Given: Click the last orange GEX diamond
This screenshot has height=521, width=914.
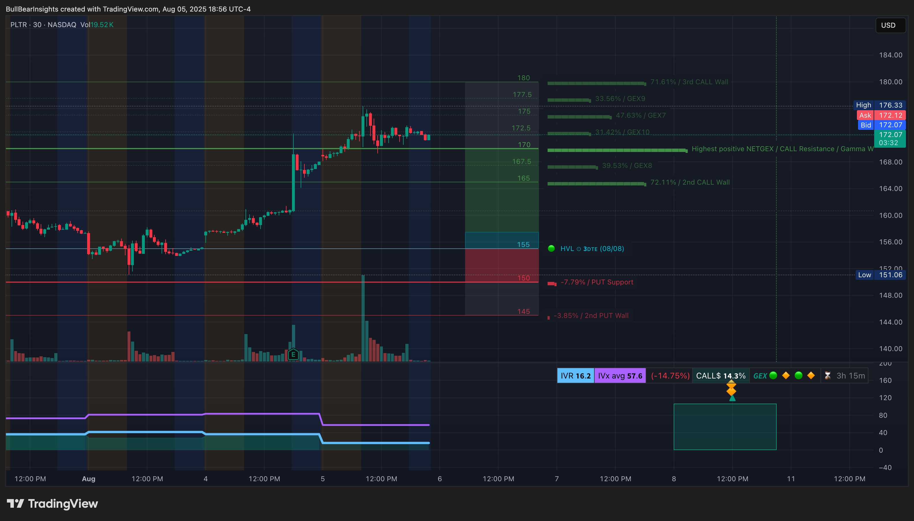Looking at the screenshot, I should [x=811, y=375].
